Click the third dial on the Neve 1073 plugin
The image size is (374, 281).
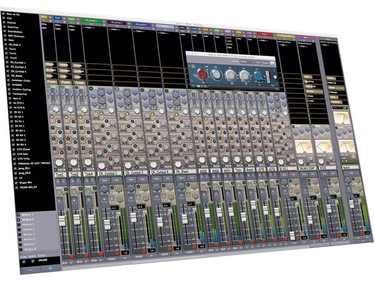tap(230, 75)
